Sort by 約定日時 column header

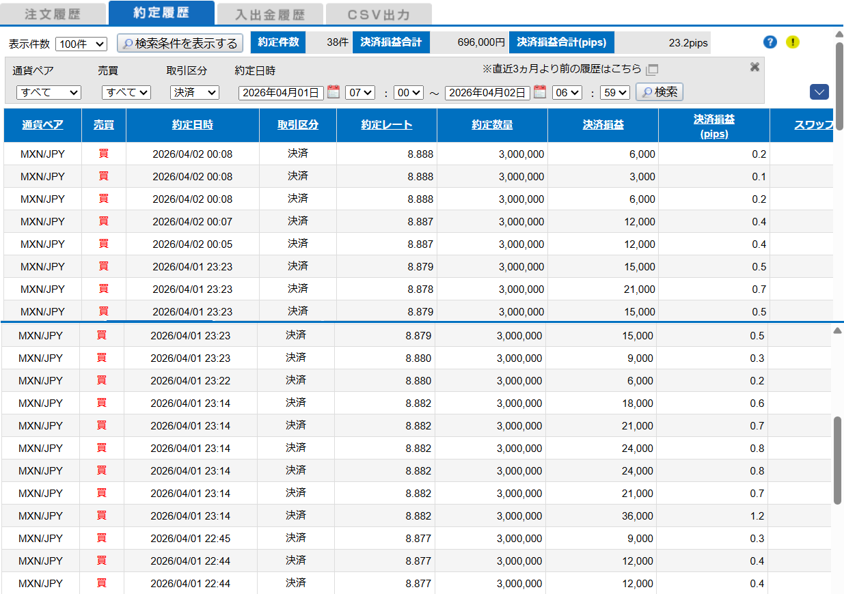192,125
